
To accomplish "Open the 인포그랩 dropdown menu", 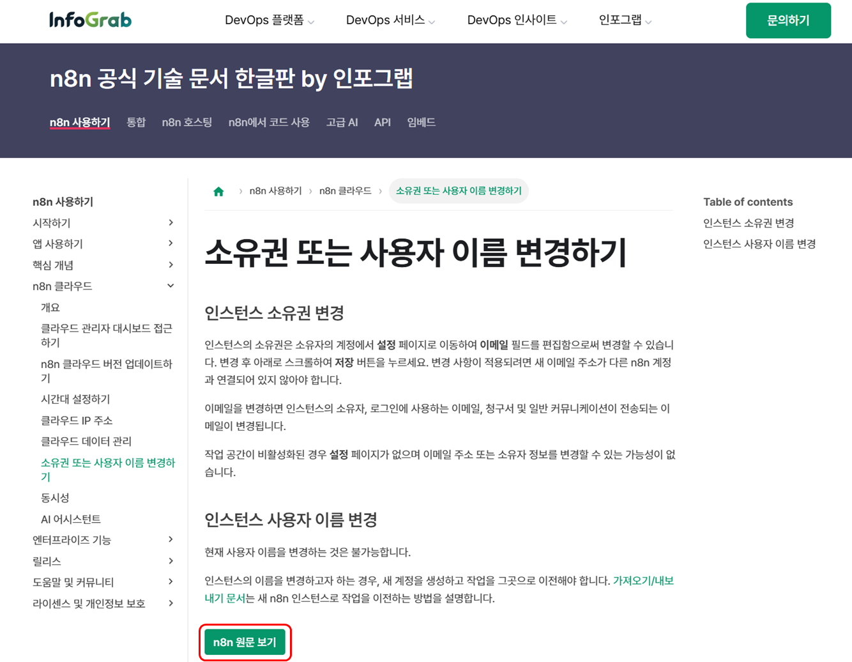I will [625, 20].
